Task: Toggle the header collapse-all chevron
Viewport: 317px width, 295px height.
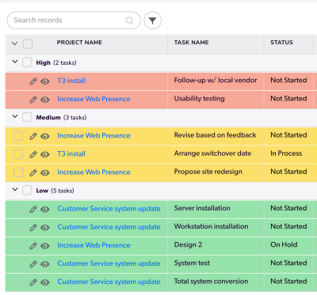Action: point(15,43)
